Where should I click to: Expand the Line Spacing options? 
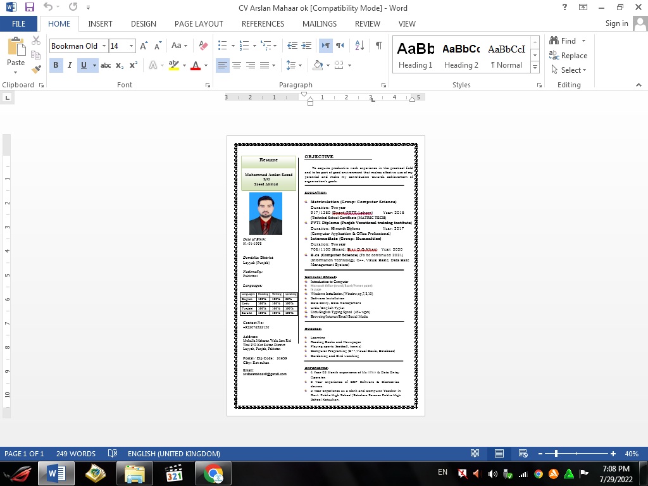click(292, 65)
